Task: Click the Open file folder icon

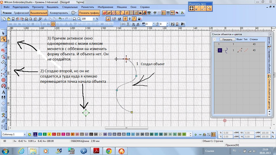Action: point(8,19)
